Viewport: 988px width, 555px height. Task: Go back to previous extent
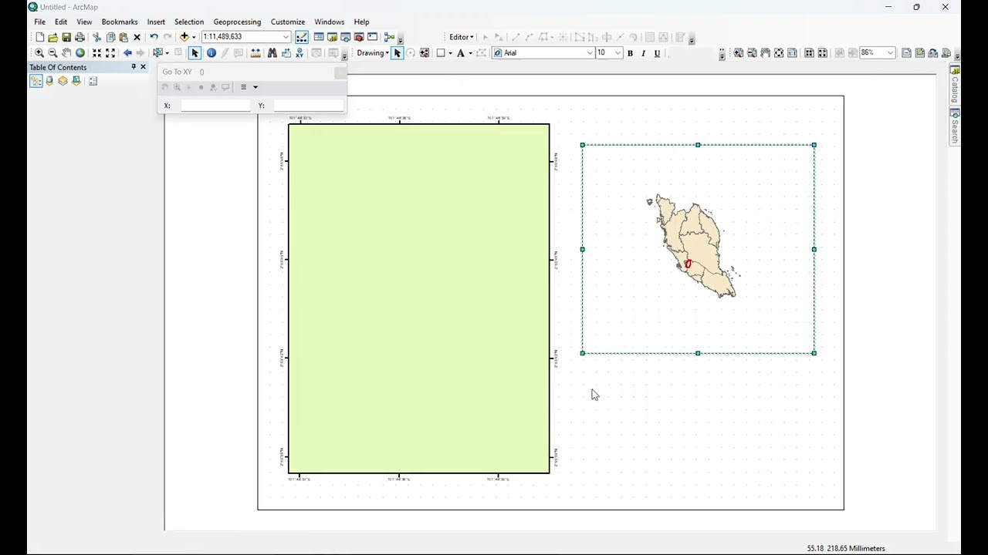click(127, 53)
